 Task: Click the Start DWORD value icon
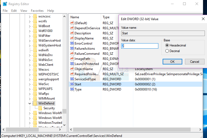pos(72,84)
